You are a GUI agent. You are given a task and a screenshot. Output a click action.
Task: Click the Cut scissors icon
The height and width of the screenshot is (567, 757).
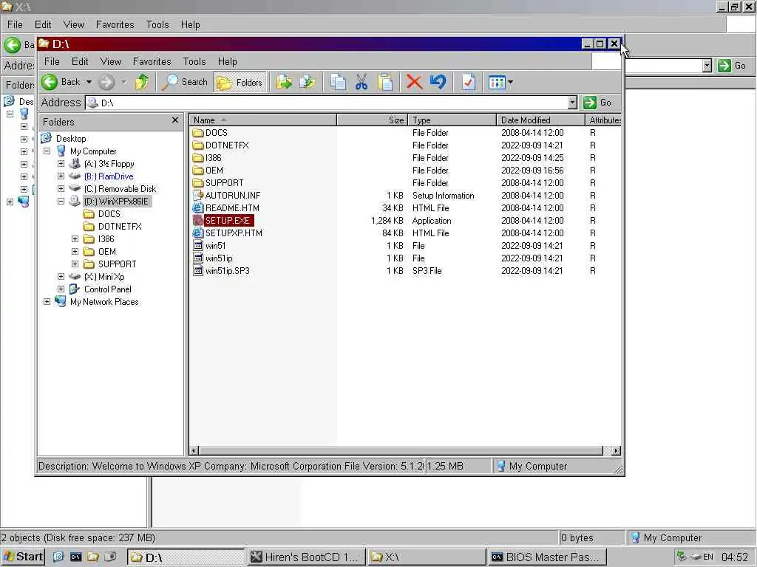coord(361,83)
